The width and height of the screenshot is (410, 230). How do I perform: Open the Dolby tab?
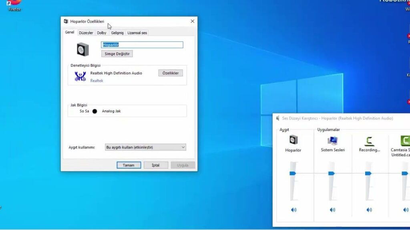point(102,33)
